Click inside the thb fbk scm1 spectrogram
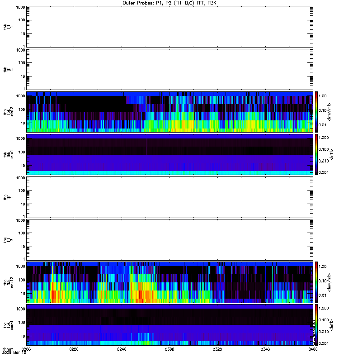This screenshot has height=362, width=339. pos(169,155)
